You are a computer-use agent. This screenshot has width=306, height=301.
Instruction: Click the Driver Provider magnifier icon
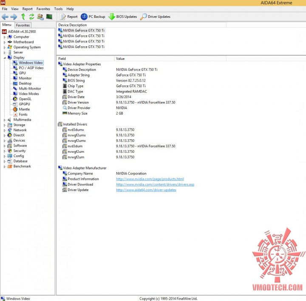pos(65,108)
